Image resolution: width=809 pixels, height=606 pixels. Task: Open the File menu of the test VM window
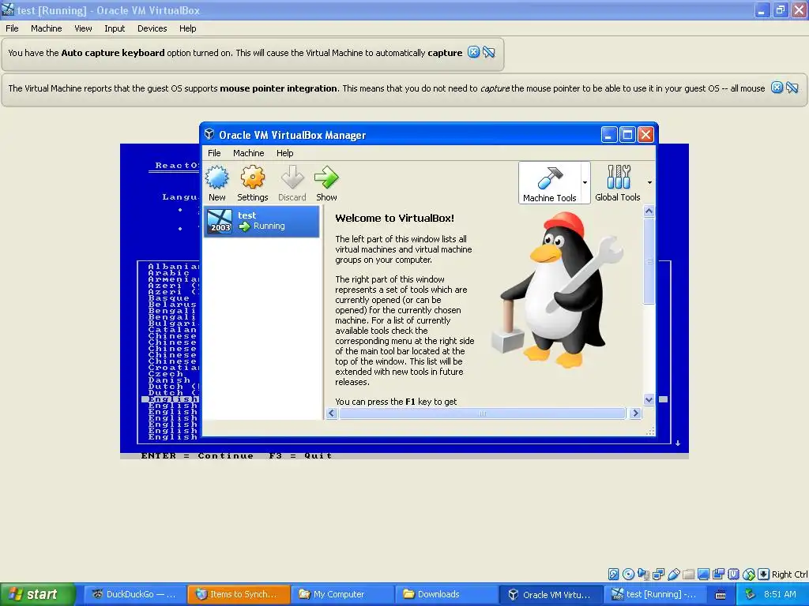pos(12,28)
